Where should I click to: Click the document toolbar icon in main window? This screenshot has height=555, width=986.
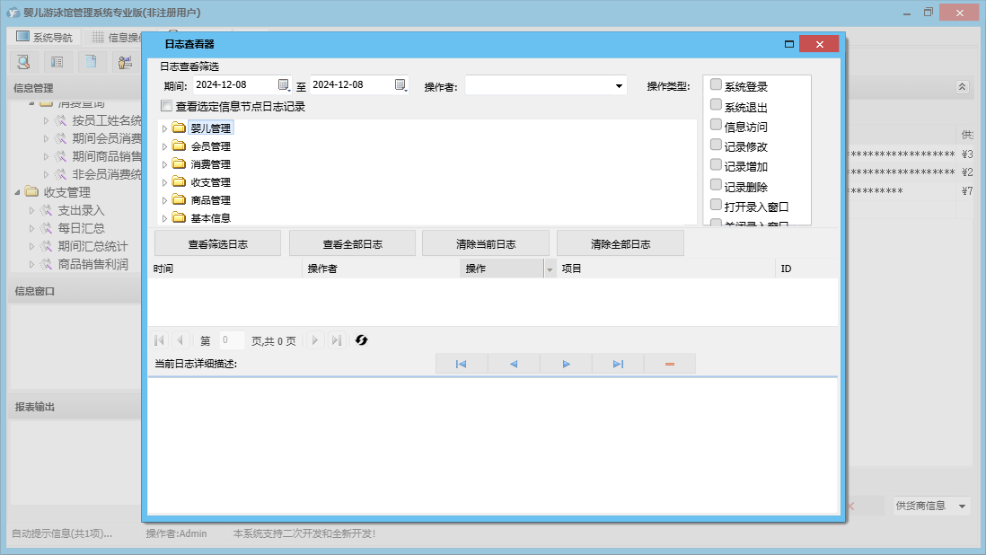[x=92, y=62]
